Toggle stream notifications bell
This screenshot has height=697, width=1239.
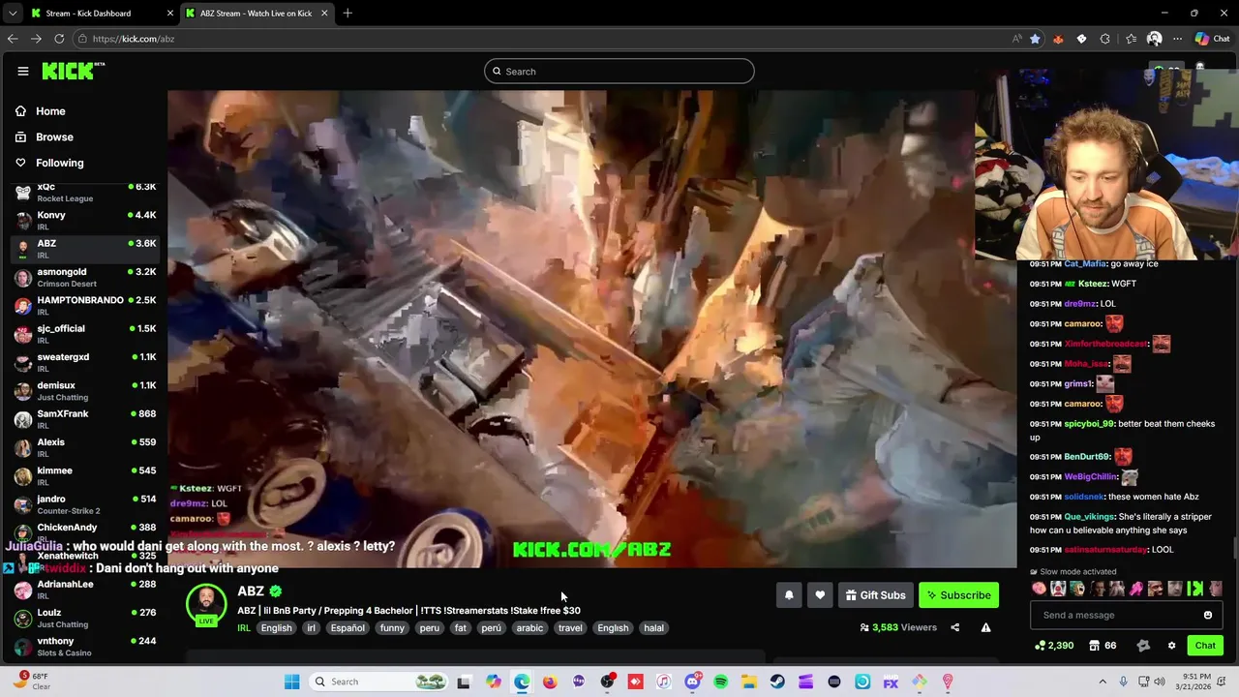(x=789, y=595)
